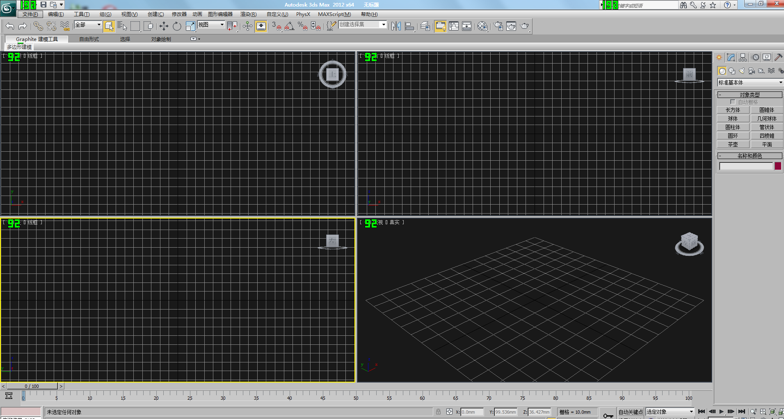784x419 pixels.
Task: Open the Material Editor
Action: [482, 26]
